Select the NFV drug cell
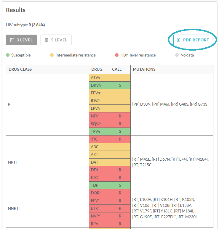The width and height of the screenshot is (219, 229). click(x=99, y=116)
